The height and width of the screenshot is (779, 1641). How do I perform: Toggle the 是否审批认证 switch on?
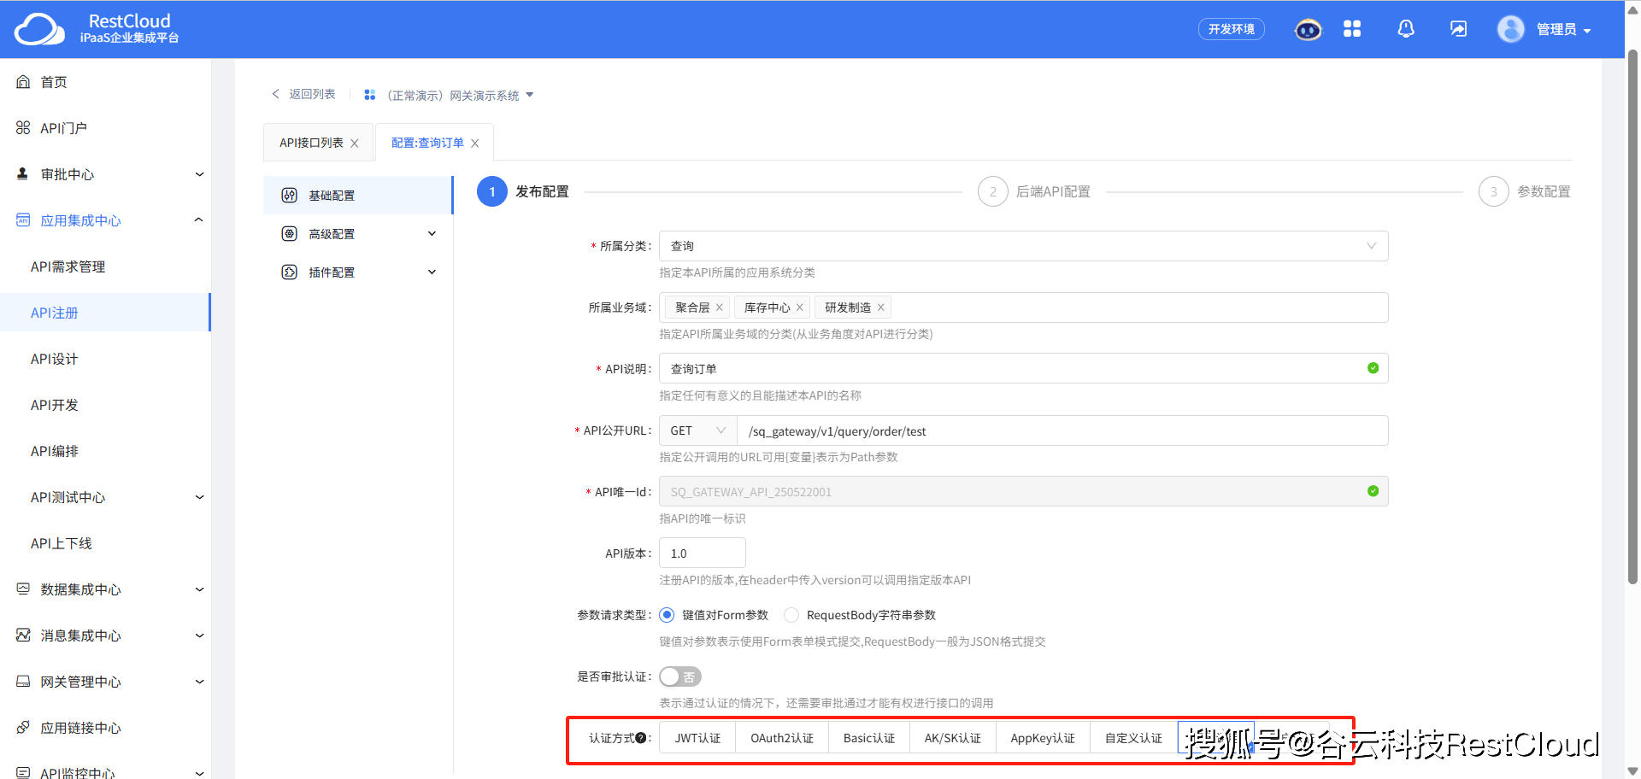coord(679,676)
